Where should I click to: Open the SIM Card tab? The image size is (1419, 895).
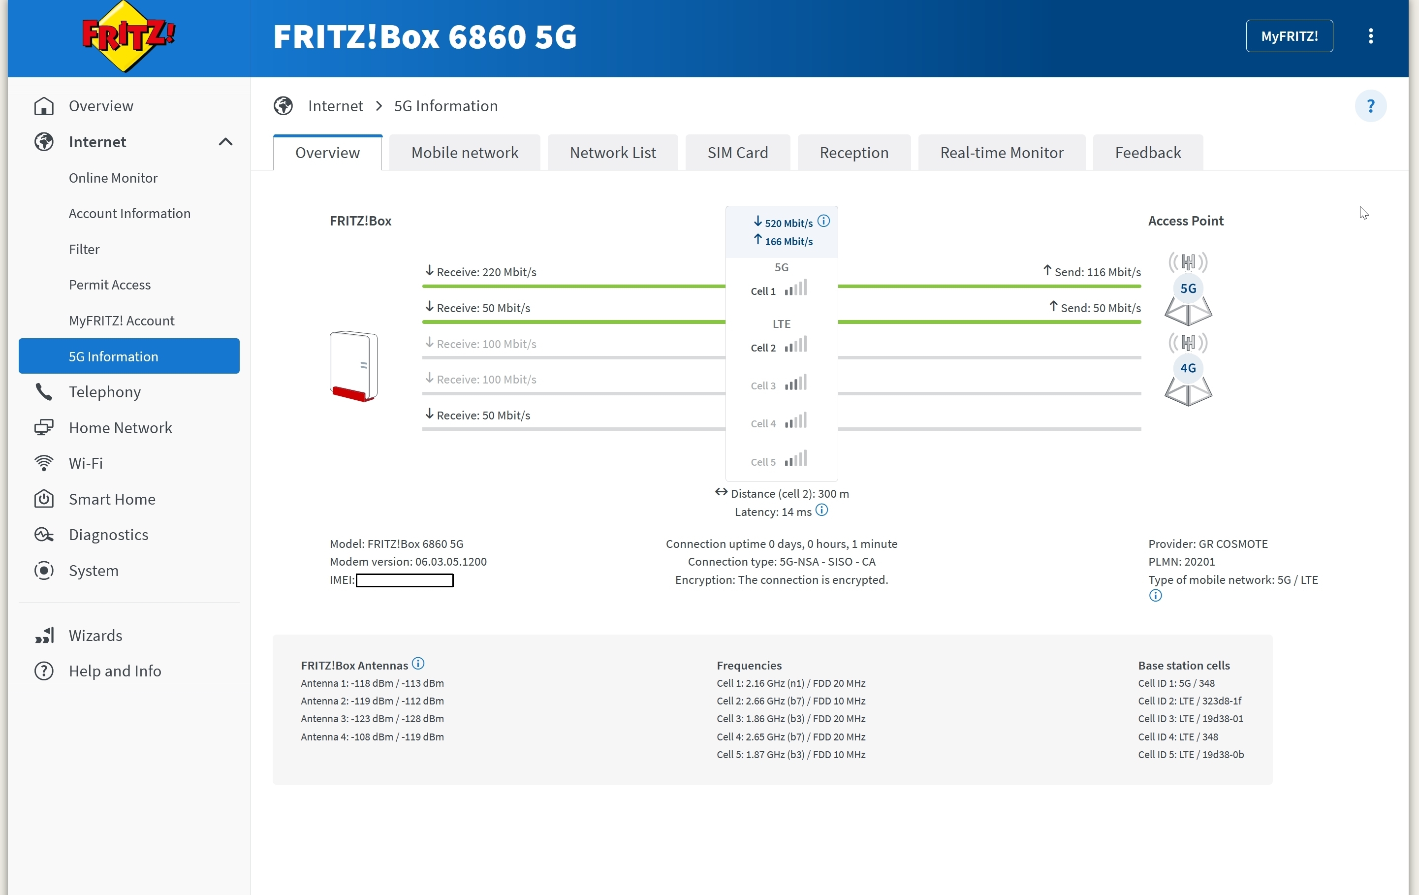pyautogui.click(x=737, y=153)
